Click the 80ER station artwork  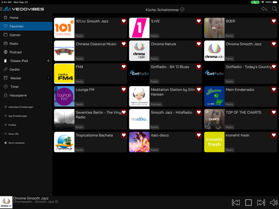[214, 28]
